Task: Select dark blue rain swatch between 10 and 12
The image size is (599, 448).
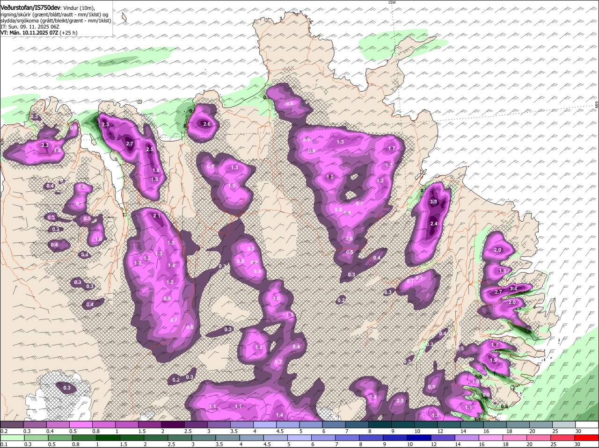Action: pos(419,438)
